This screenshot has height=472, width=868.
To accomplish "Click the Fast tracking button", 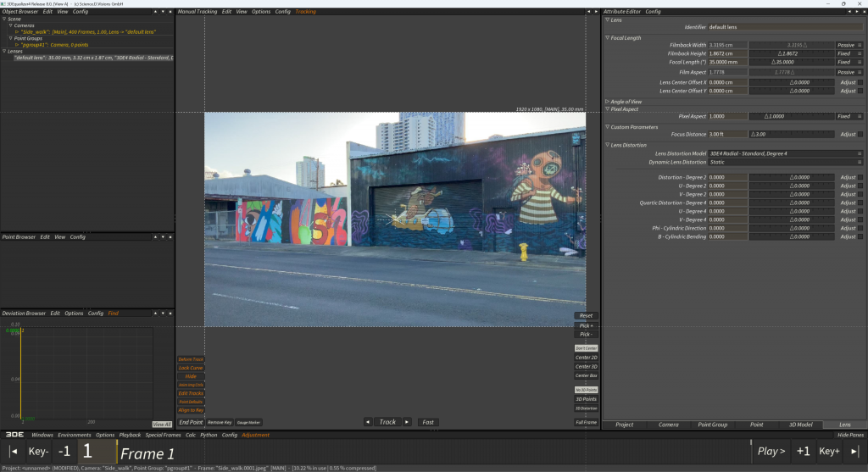I will (428, 422).
